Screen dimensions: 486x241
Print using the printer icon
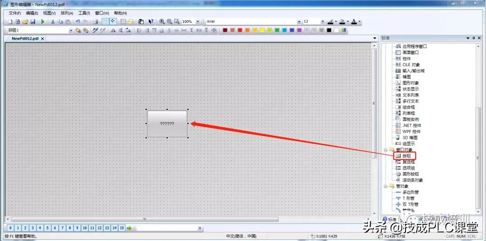96,22
